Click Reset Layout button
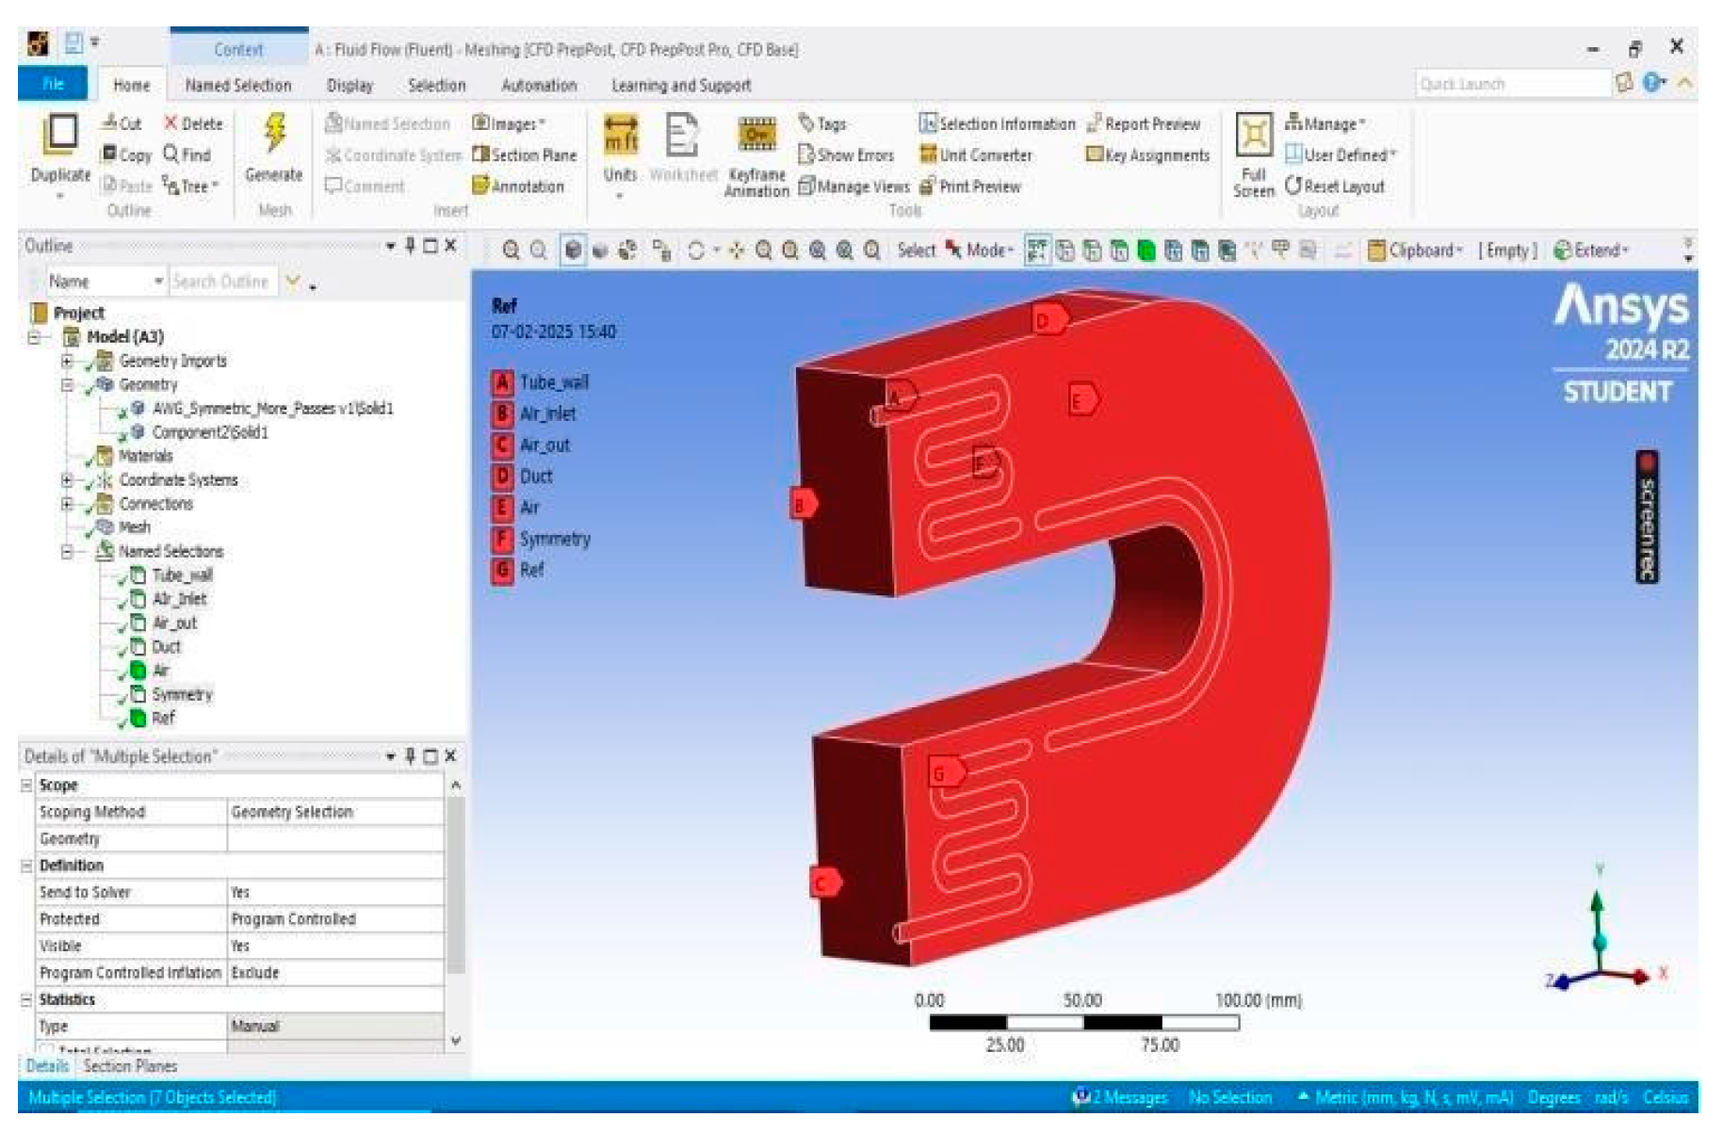This screenshot has height=1133, width=1723. (x=1335, y=186)
